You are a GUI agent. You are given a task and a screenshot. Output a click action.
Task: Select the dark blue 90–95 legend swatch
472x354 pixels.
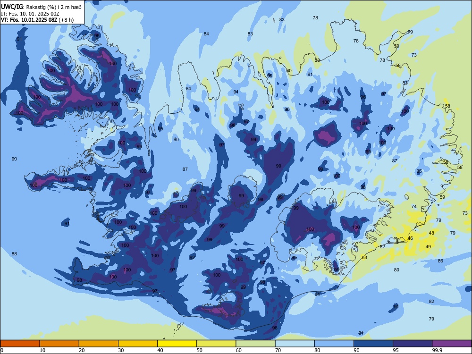[373, 344]
